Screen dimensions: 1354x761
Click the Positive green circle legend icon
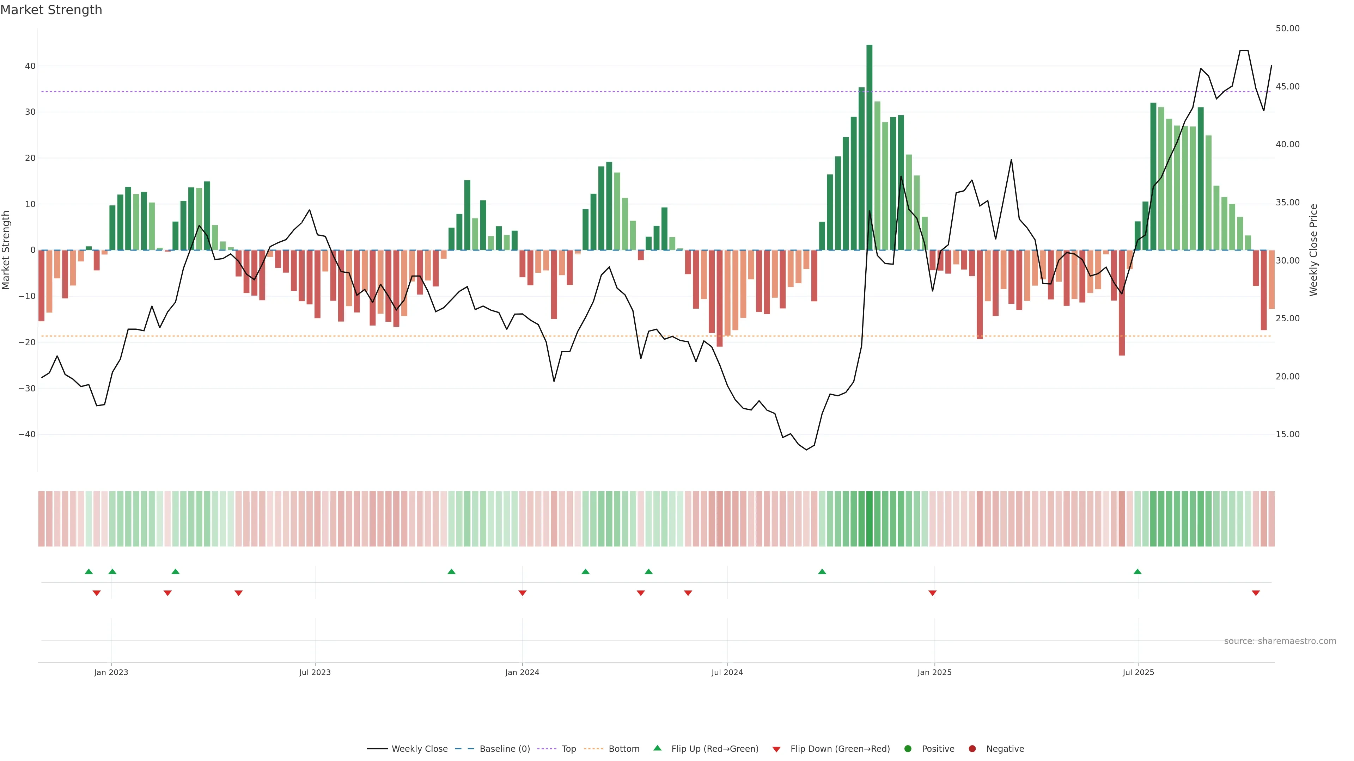click(908, 749)
